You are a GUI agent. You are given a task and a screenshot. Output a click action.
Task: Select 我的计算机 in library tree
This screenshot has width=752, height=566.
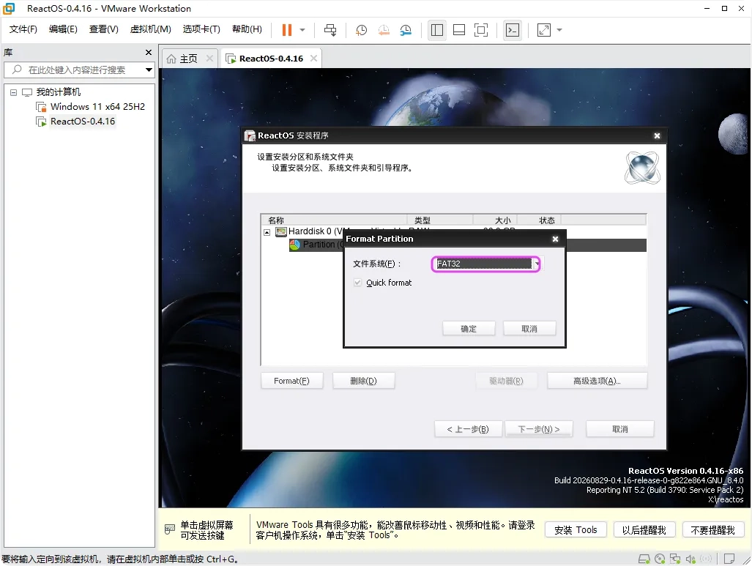click(58, 92)
